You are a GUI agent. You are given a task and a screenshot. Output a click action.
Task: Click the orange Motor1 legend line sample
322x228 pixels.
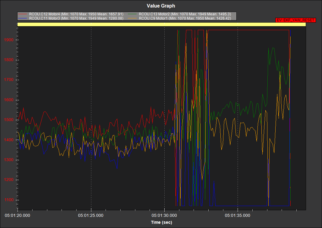point(132,18)
